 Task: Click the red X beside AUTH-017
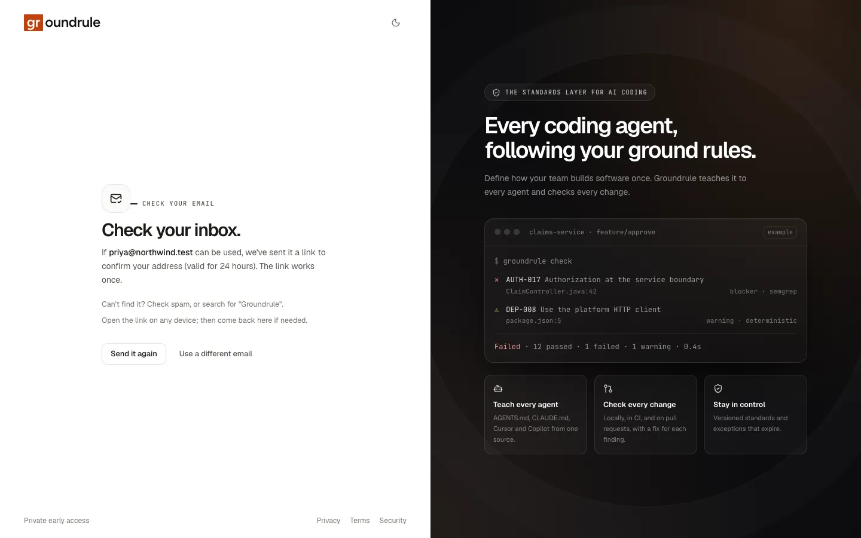(496, 280)
